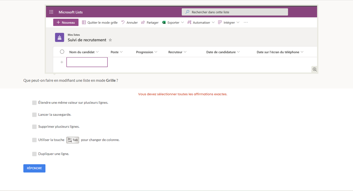Click the Partager share icon
Viewport: 353px width, 191px height.
click(143, 22)
